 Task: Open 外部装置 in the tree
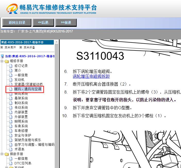tap(21, 117)
